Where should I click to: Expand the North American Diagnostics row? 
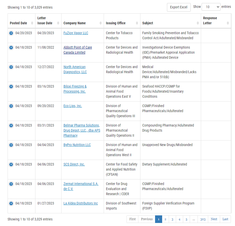point(11,67)
